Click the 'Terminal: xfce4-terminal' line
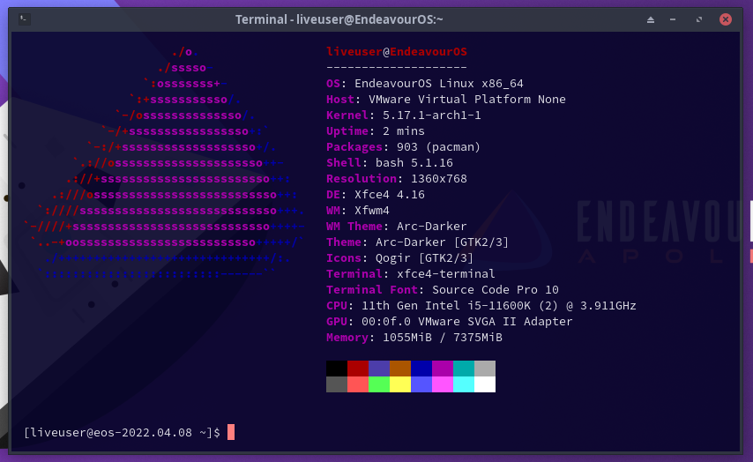 pos(411,273)
